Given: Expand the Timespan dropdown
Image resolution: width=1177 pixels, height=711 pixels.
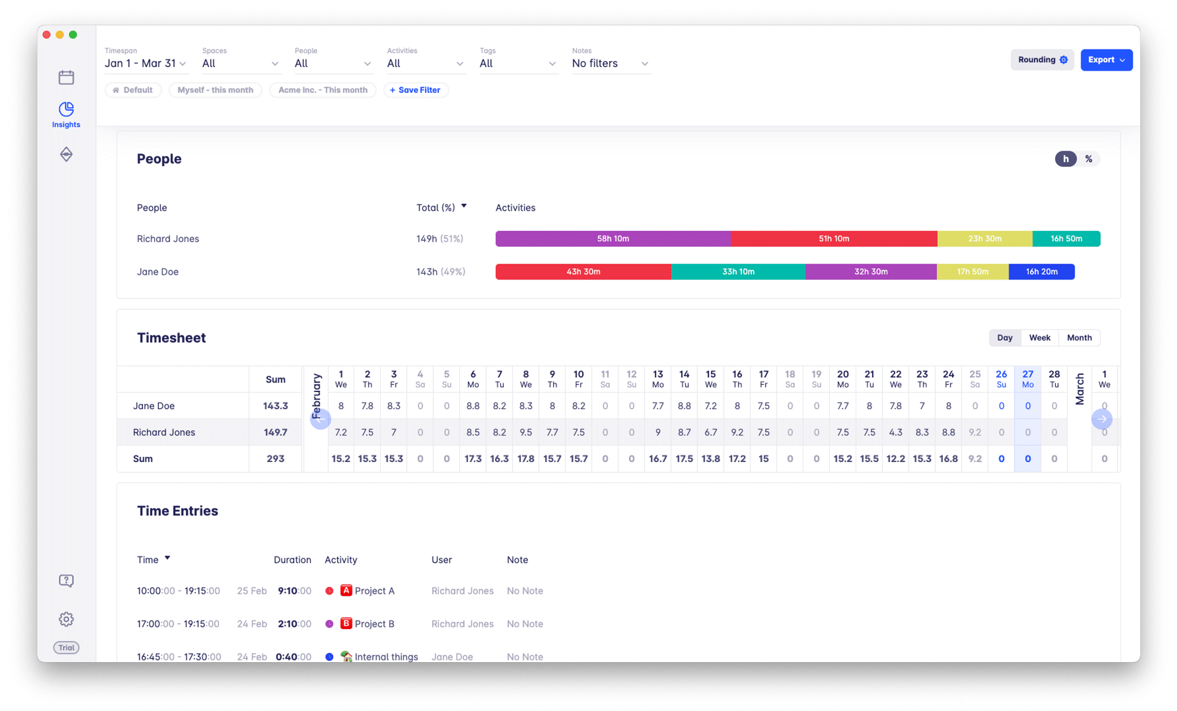Looking at the screenshot, I should coord(145,64).
